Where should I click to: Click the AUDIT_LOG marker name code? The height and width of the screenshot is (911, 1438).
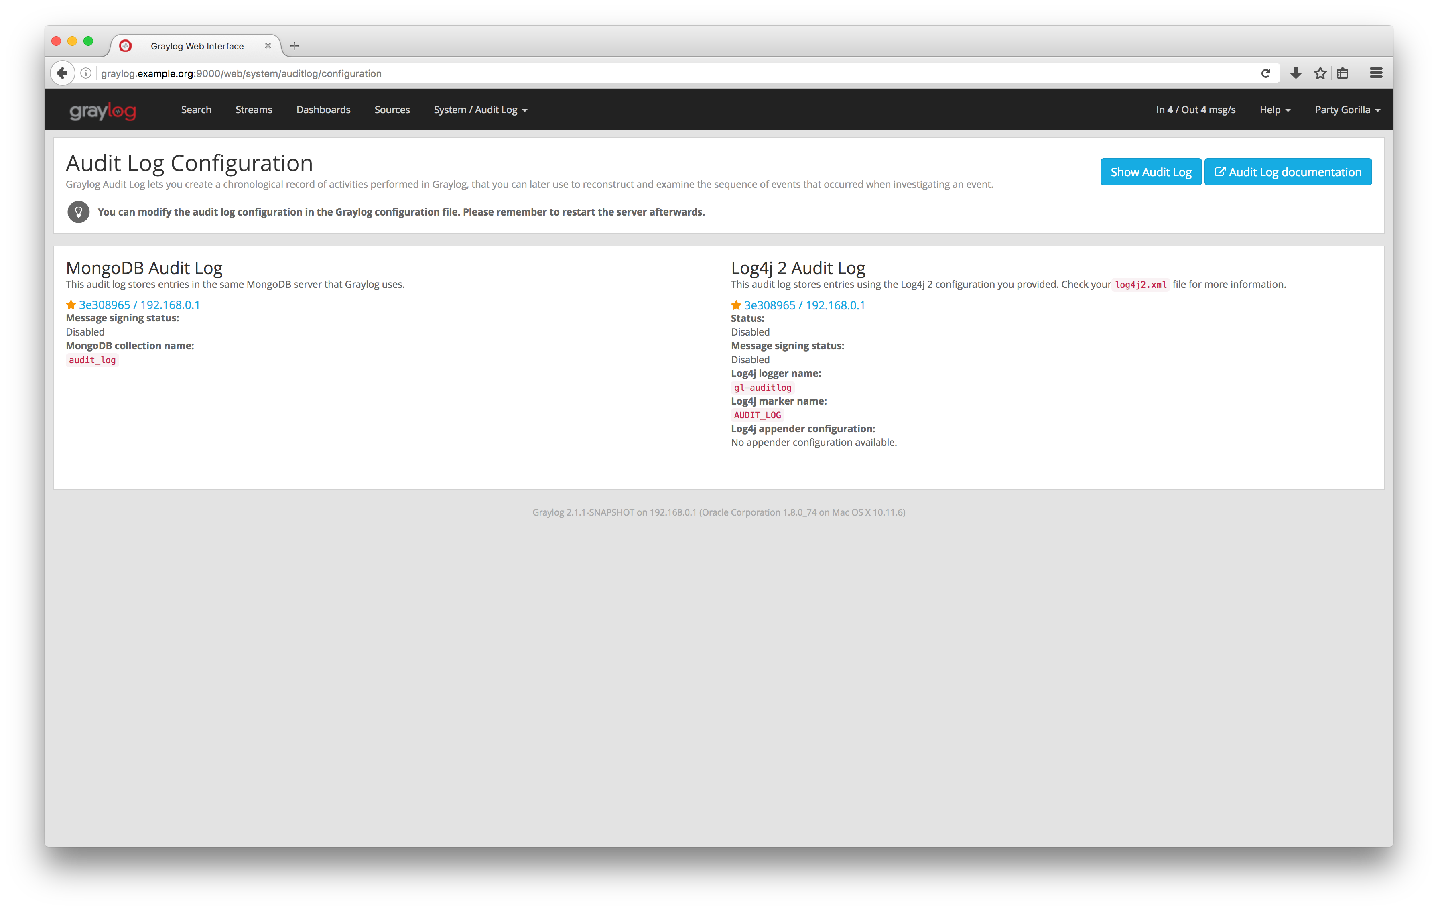point(757,415)
